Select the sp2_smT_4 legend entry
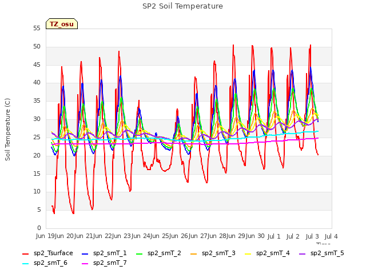Viewport: 366px width, 274px height. point(267,253)
